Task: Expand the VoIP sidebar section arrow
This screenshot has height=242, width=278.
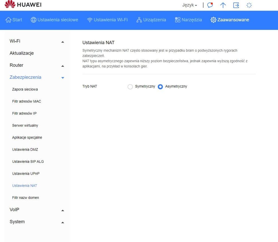Action: [63, 211]
